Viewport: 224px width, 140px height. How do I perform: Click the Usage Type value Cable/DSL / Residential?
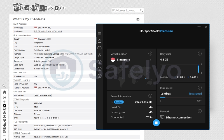(44, 58)
